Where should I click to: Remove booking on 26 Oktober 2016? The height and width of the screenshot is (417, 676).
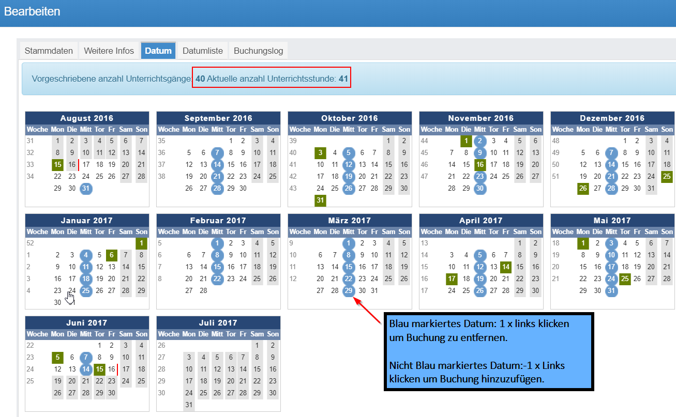349,189
